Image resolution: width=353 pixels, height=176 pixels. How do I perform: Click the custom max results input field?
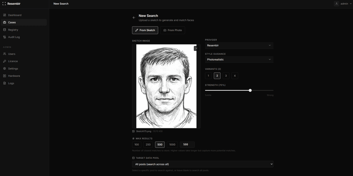187,145
